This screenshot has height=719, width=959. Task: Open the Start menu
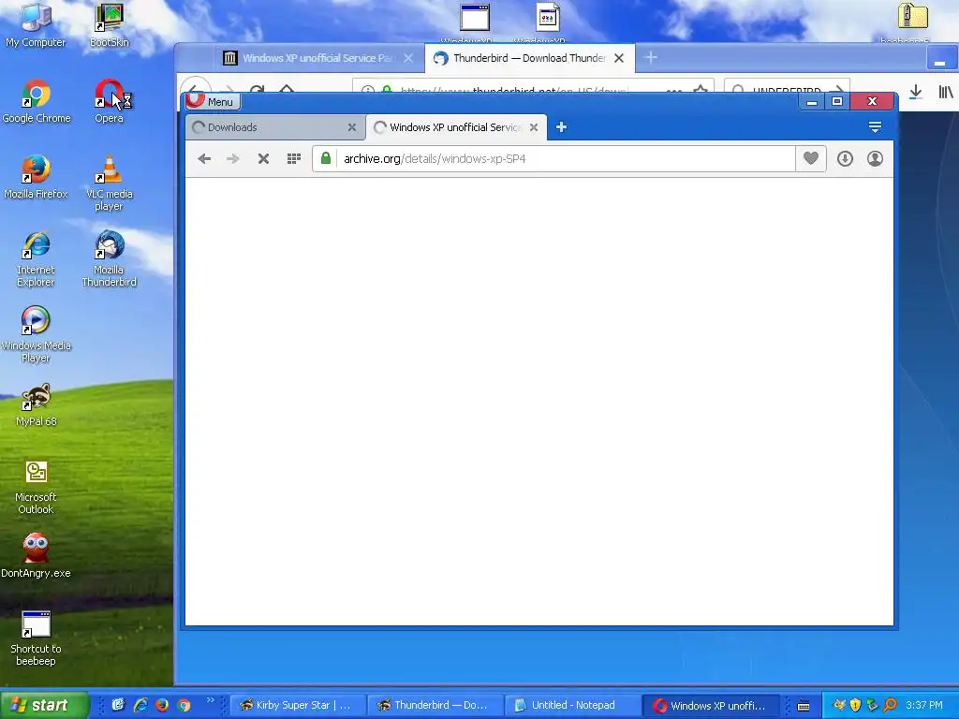point(45,705)
